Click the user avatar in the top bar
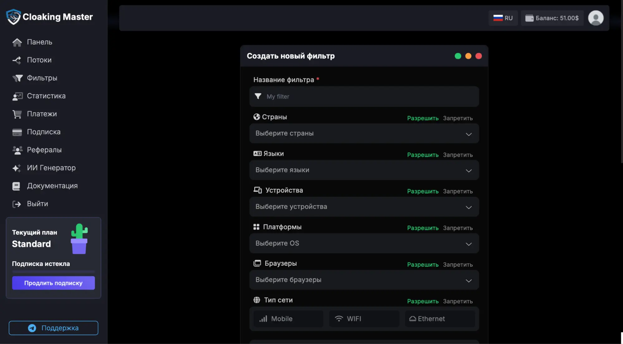Image resolution: width=623 pixels, height=344 pixels. (596, 18)
